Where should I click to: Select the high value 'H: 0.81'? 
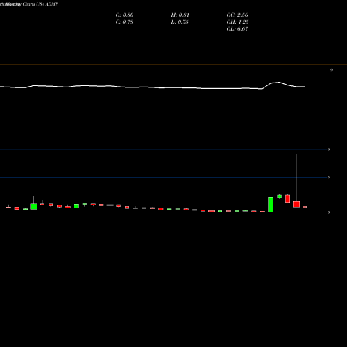180,15
